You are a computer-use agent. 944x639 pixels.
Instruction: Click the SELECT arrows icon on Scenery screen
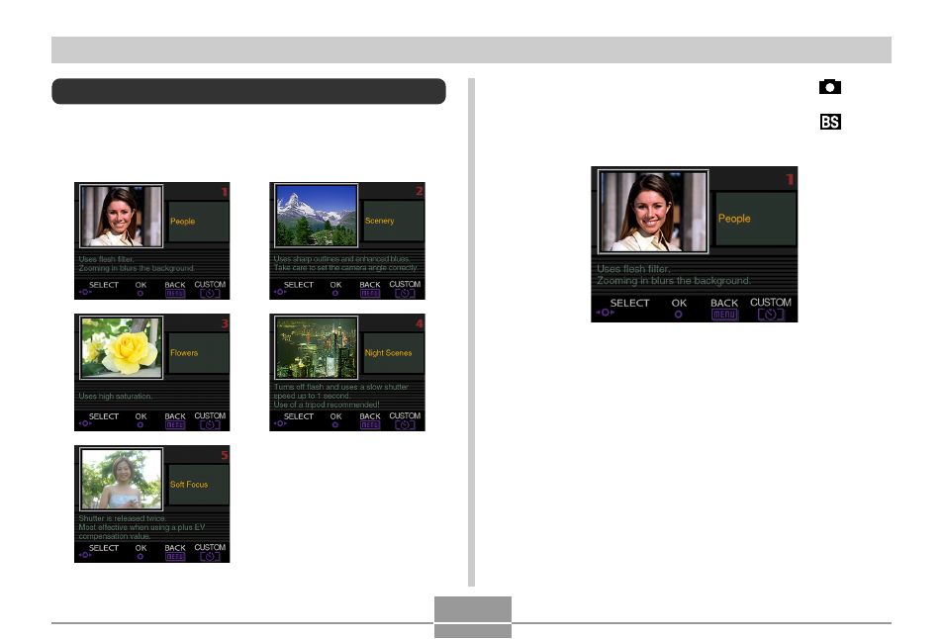click(280, 293)
